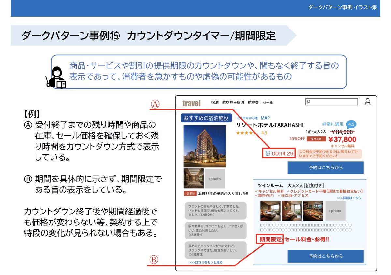Screen dimensions: 391x275
Task: Click the 千葉市内中心地 location text
Action: click(247, 118)
